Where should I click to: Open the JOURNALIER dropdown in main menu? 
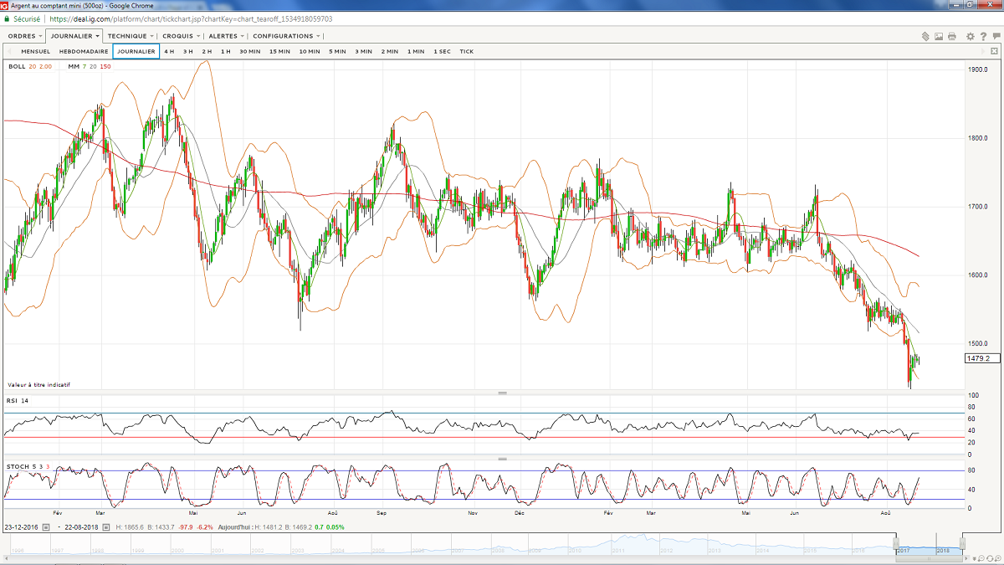(74, 36)
